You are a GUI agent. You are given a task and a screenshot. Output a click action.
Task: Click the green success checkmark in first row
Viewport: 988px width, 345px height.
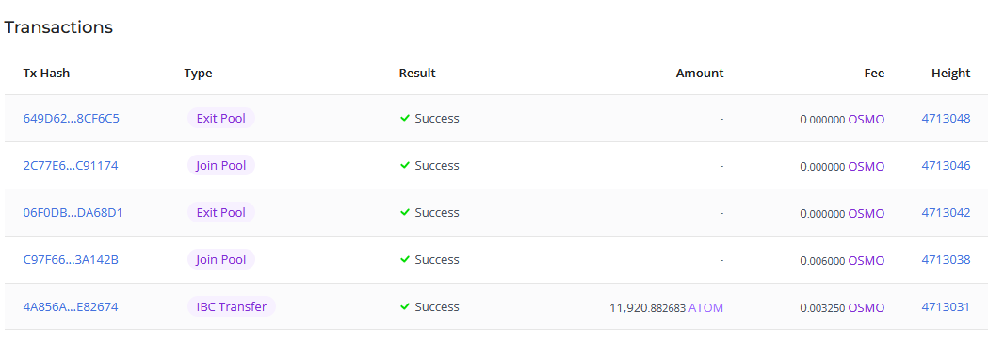405,118
